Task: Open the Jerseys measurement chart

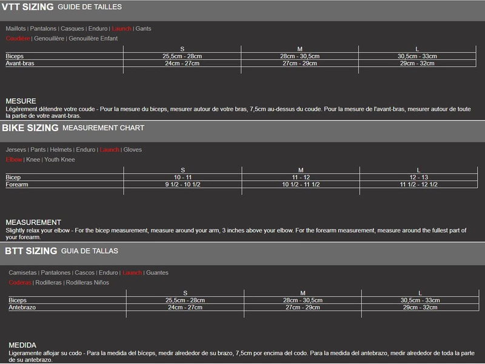Action: (16, 150)
